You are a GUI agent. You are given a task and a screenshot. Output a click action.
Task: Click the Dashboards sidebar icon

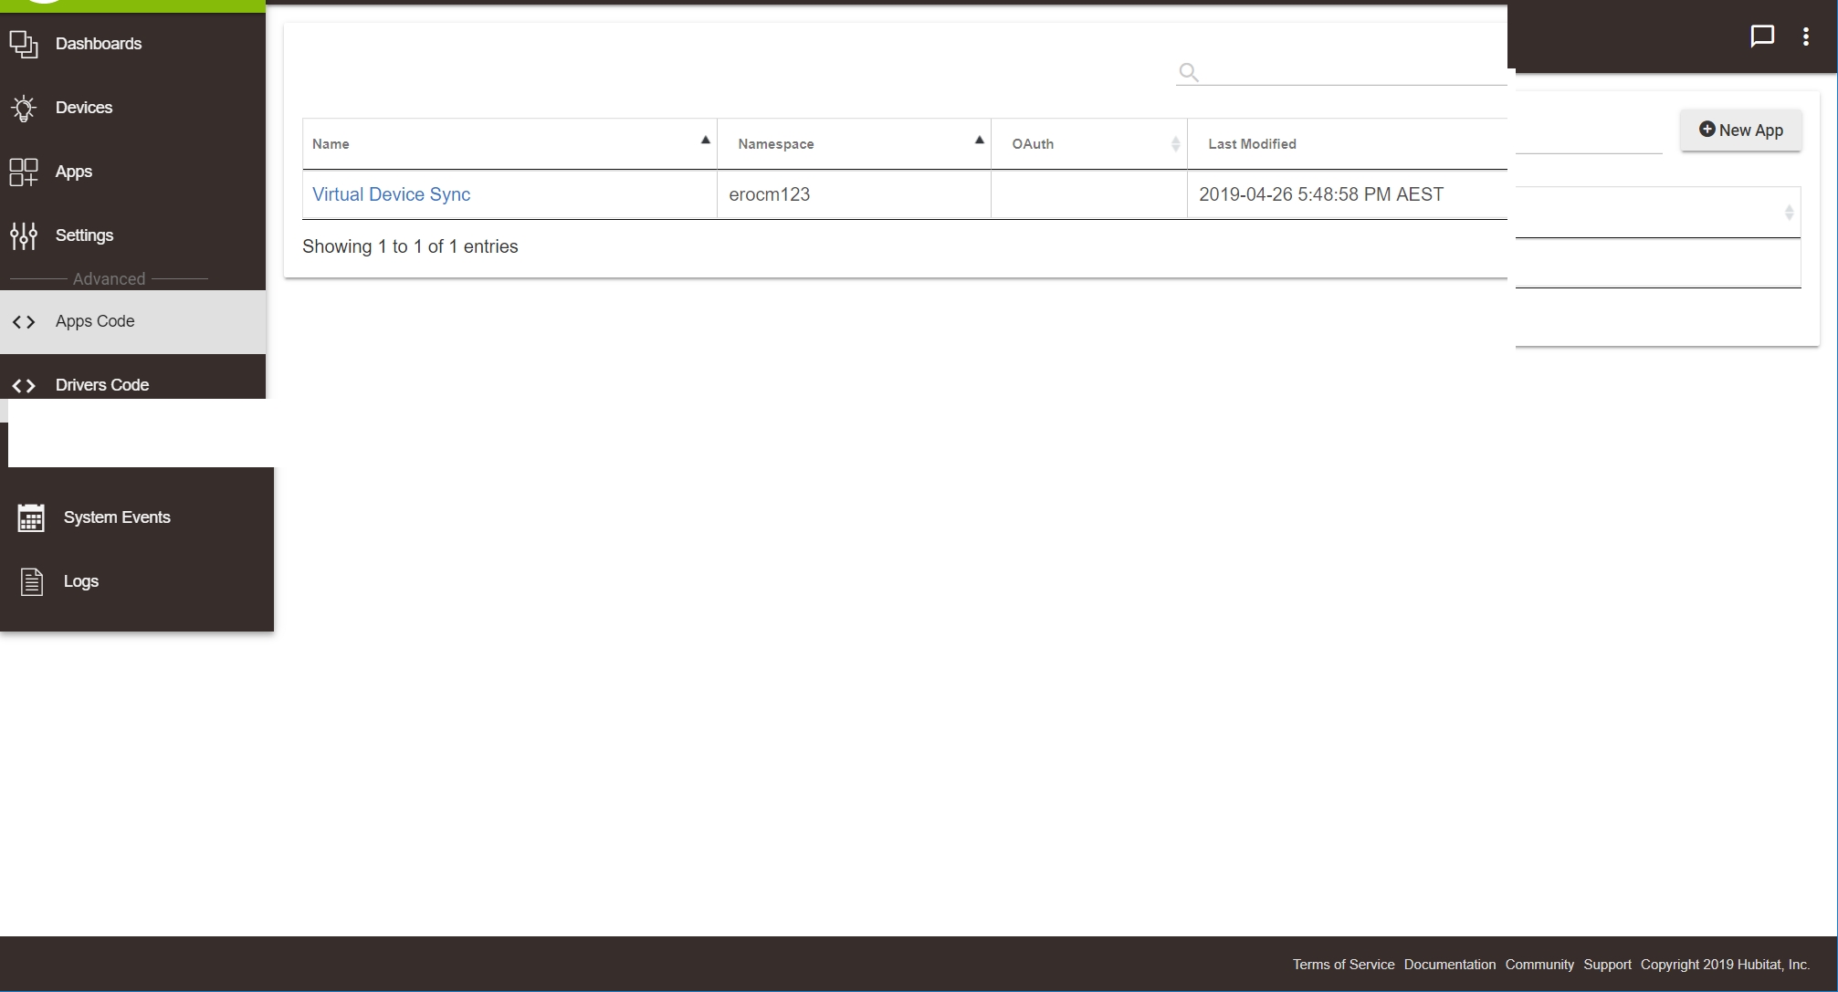[x=24, y=44]
